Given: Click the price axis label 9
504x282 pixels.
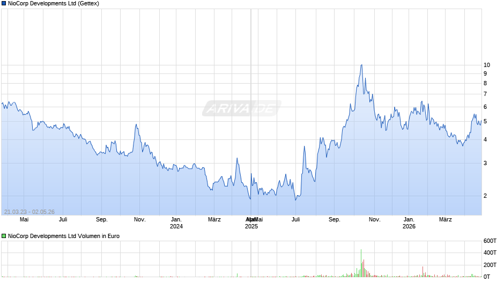Looking at the screenshot, I should [x=485, y=74].
